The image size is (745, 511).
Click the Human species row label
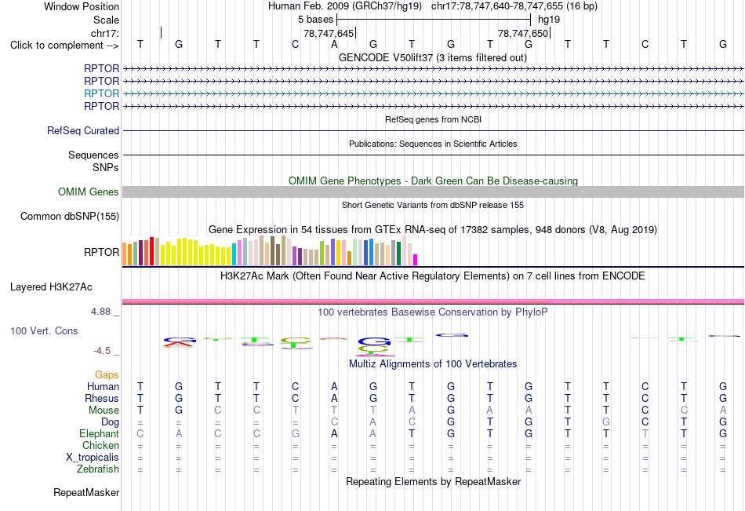[x=103, y=386]
